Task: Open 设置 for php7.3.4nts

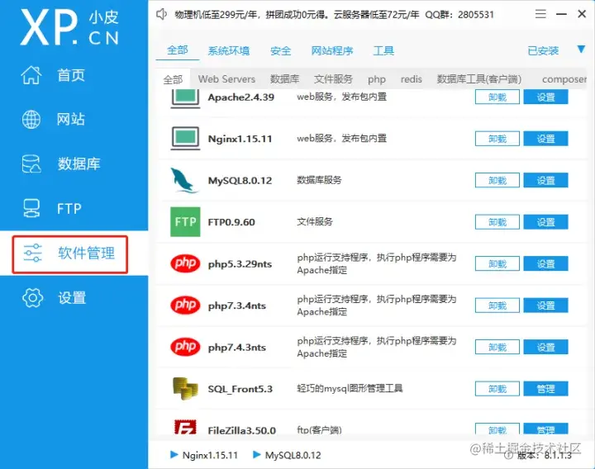Action: [x=545, y=306]
